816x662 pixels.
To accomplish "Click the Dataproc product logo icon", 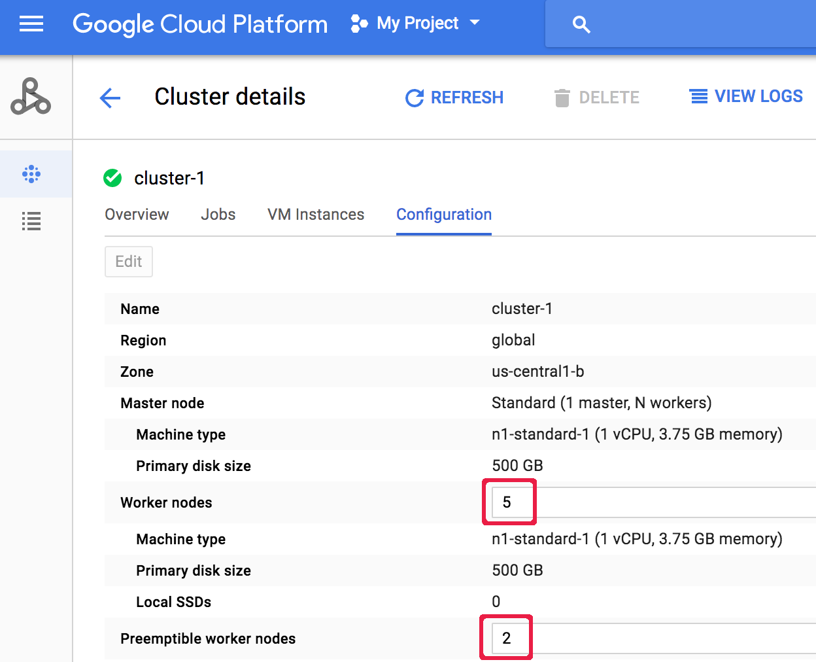I will pos(31,97).
